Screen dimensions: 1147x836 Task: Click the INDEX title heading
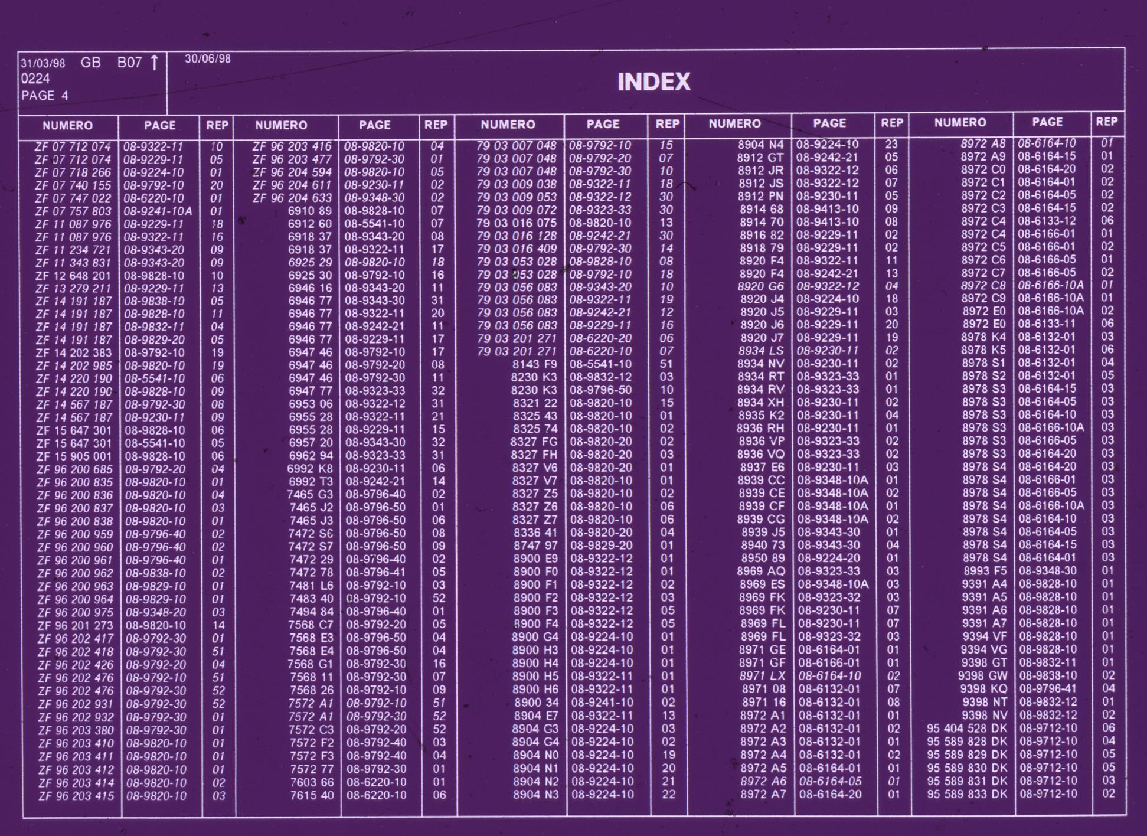(x=653, y=82)
